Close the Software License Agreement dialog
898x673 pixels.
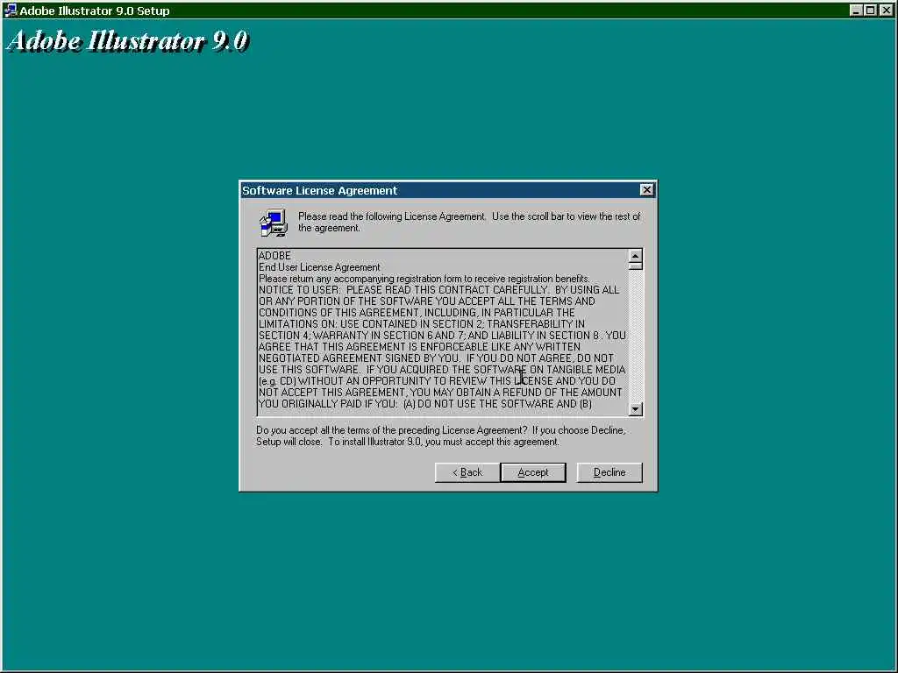tap(646, 190)
